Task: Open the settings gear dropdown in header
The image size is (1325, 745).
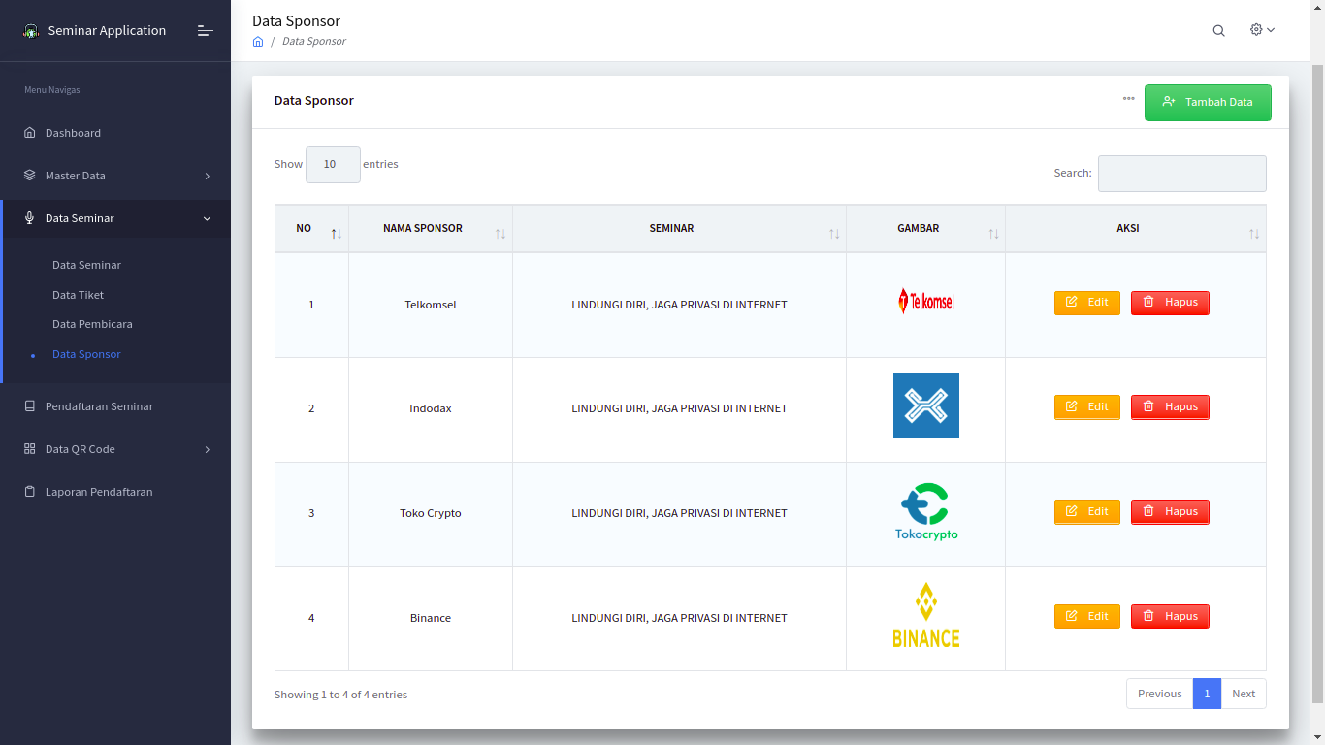Action: 1262,30
